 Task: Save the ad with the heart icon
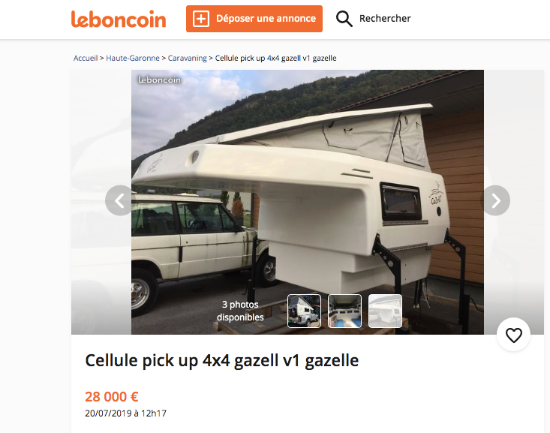pyautogui.click(x=513, y=335)
